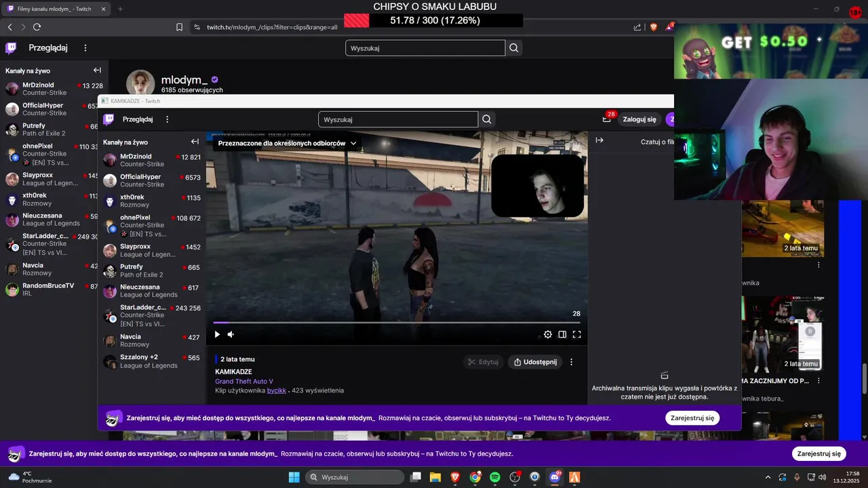Click the volume icon in the system tray
Image resolution: width=868 pixels, height=488 pixels.
[823, 477]
